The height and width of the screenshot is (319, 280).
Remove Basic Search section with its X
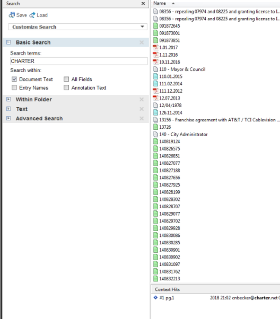coord(142,42)
